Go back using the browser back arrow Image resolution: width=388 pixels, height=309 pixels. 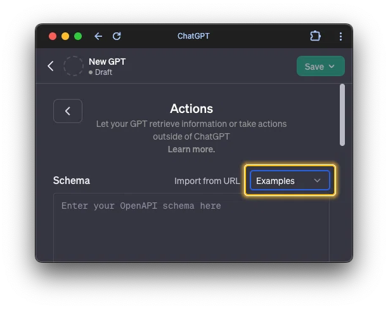pos(98,36)
